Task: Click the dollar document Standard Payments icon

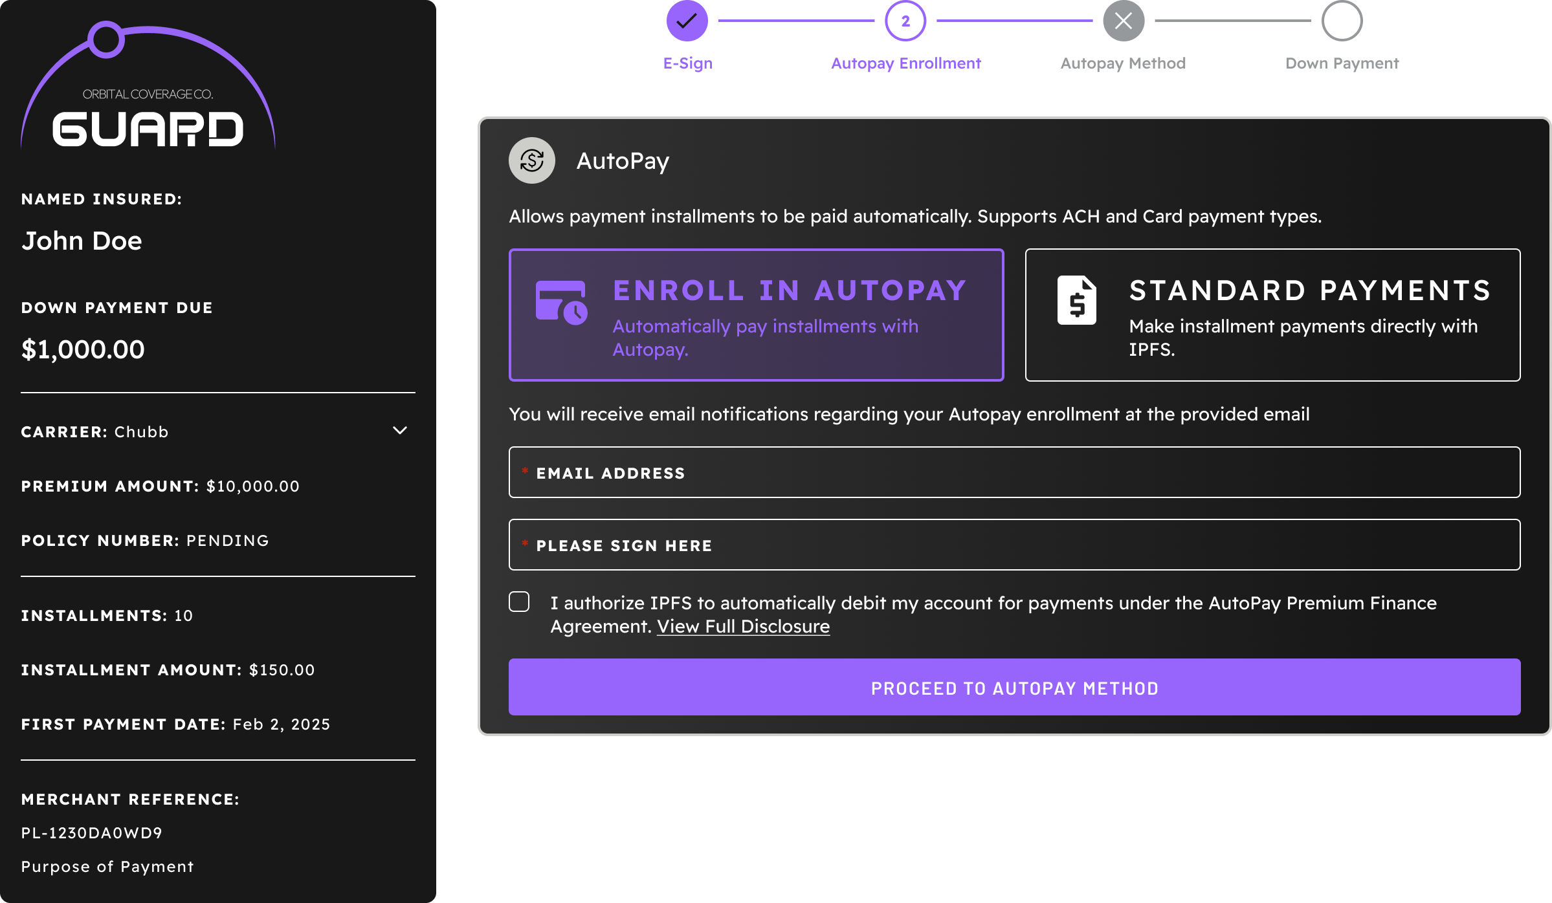Action: pos(1076,300)
